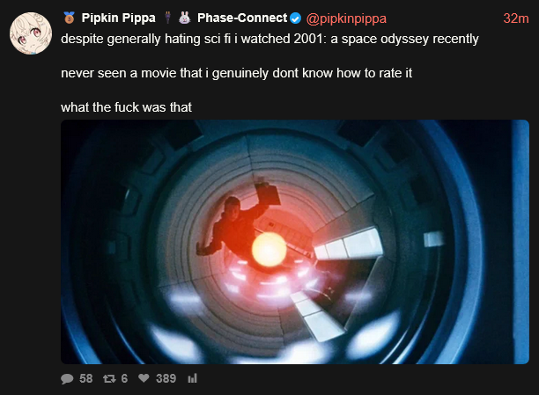Viewport: 539px width, 395px height.
Task: Open the @pipkinpippa handle link
Action: (x=346, y=18)
